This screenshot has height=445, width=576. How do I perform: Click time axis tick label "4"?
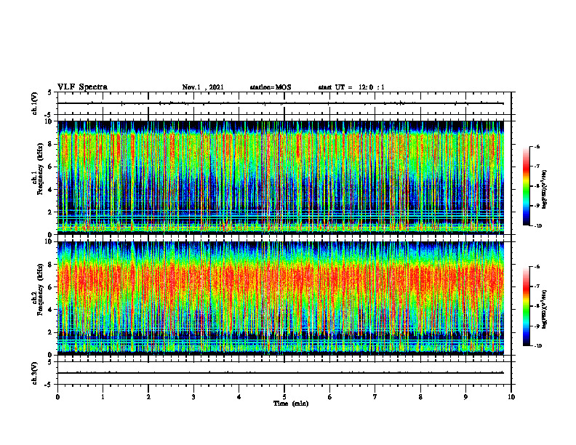(239, 397)
